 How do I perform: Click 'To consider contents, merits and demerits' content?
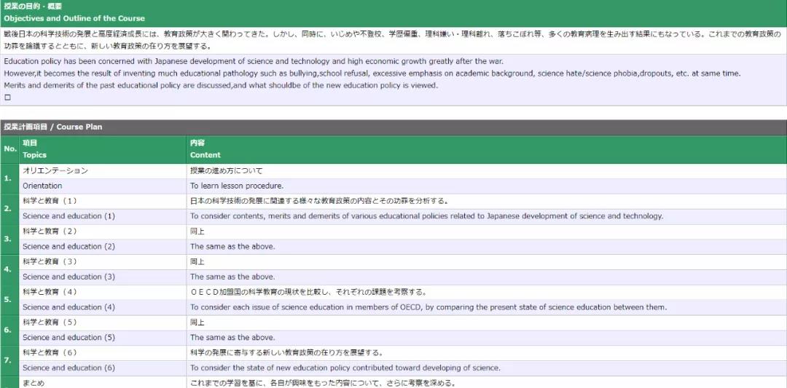click(x=486, y=216)
